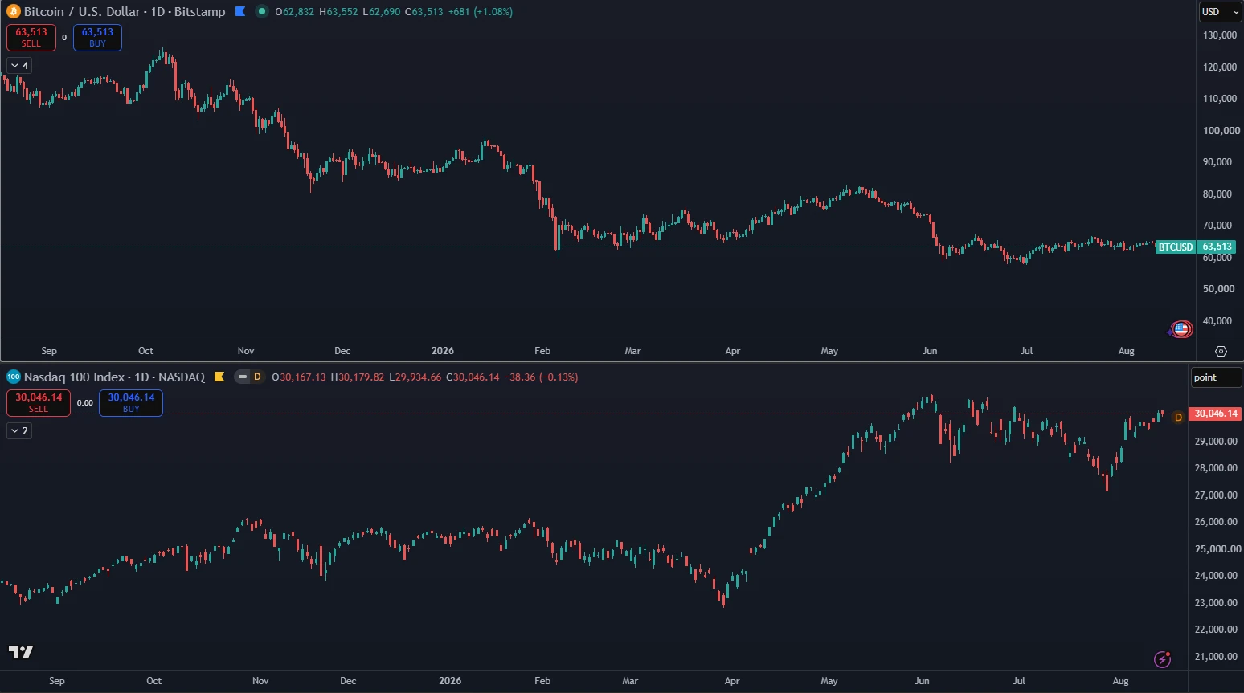Click the 2026 label on Nasdaq time axis
Image resolution: width=1244 pixels, height=693 pixels.
pos(450,681)
